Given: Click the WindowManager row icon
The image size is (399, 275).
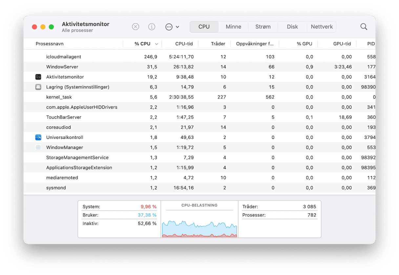Looking at the screenshot, I should (38, 148).
